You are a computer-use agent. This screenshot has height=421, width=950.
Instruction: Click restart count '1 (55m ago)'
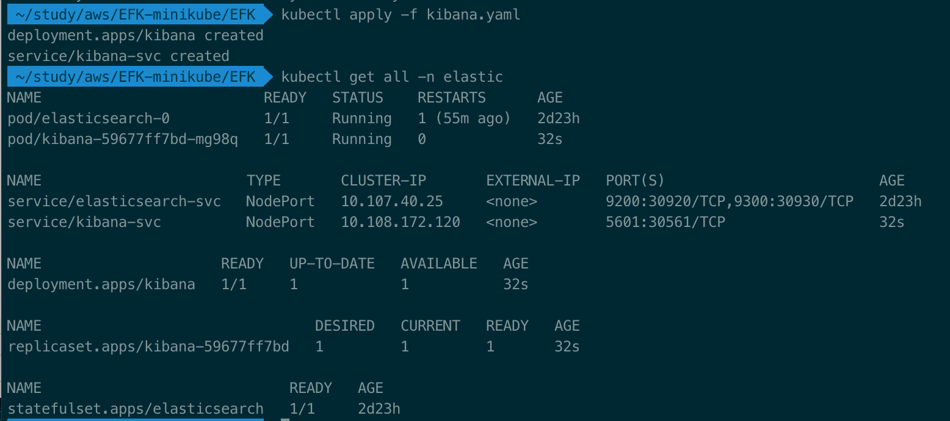464,118
